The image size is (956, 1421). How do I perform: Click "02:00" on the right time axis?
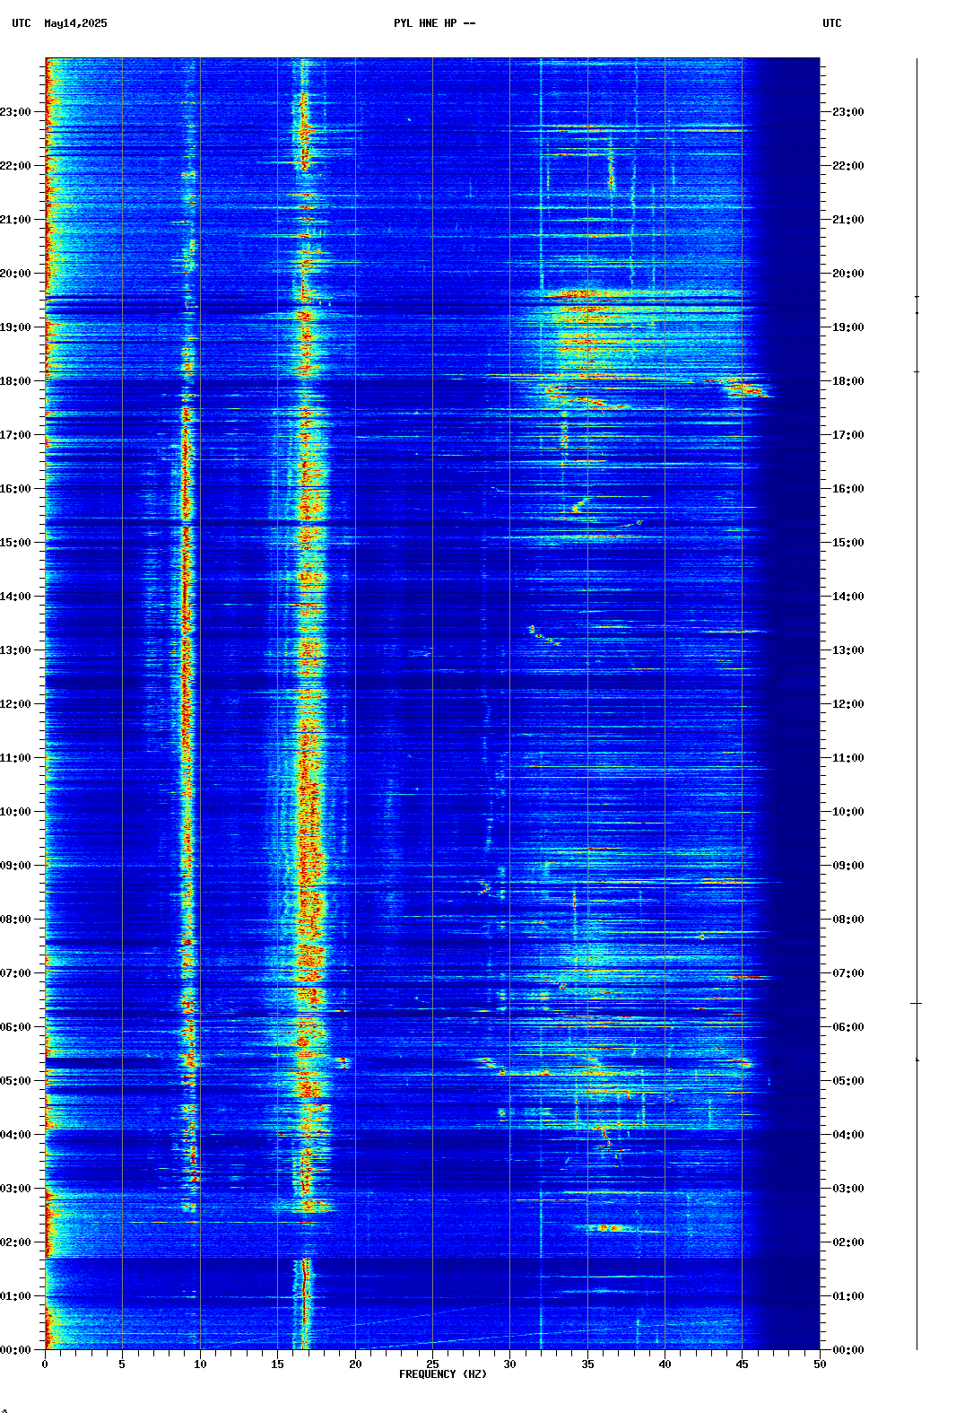point(848,1242)
